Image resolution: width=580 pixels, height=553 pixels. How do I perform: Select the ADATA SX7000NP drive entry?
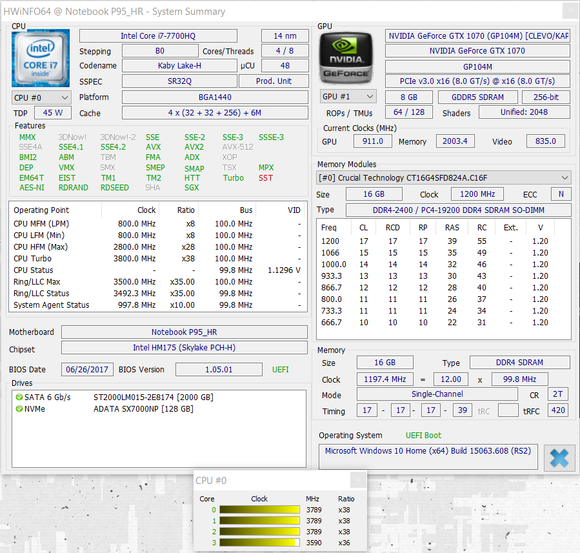pyautogui.click(x=143, y=409)
